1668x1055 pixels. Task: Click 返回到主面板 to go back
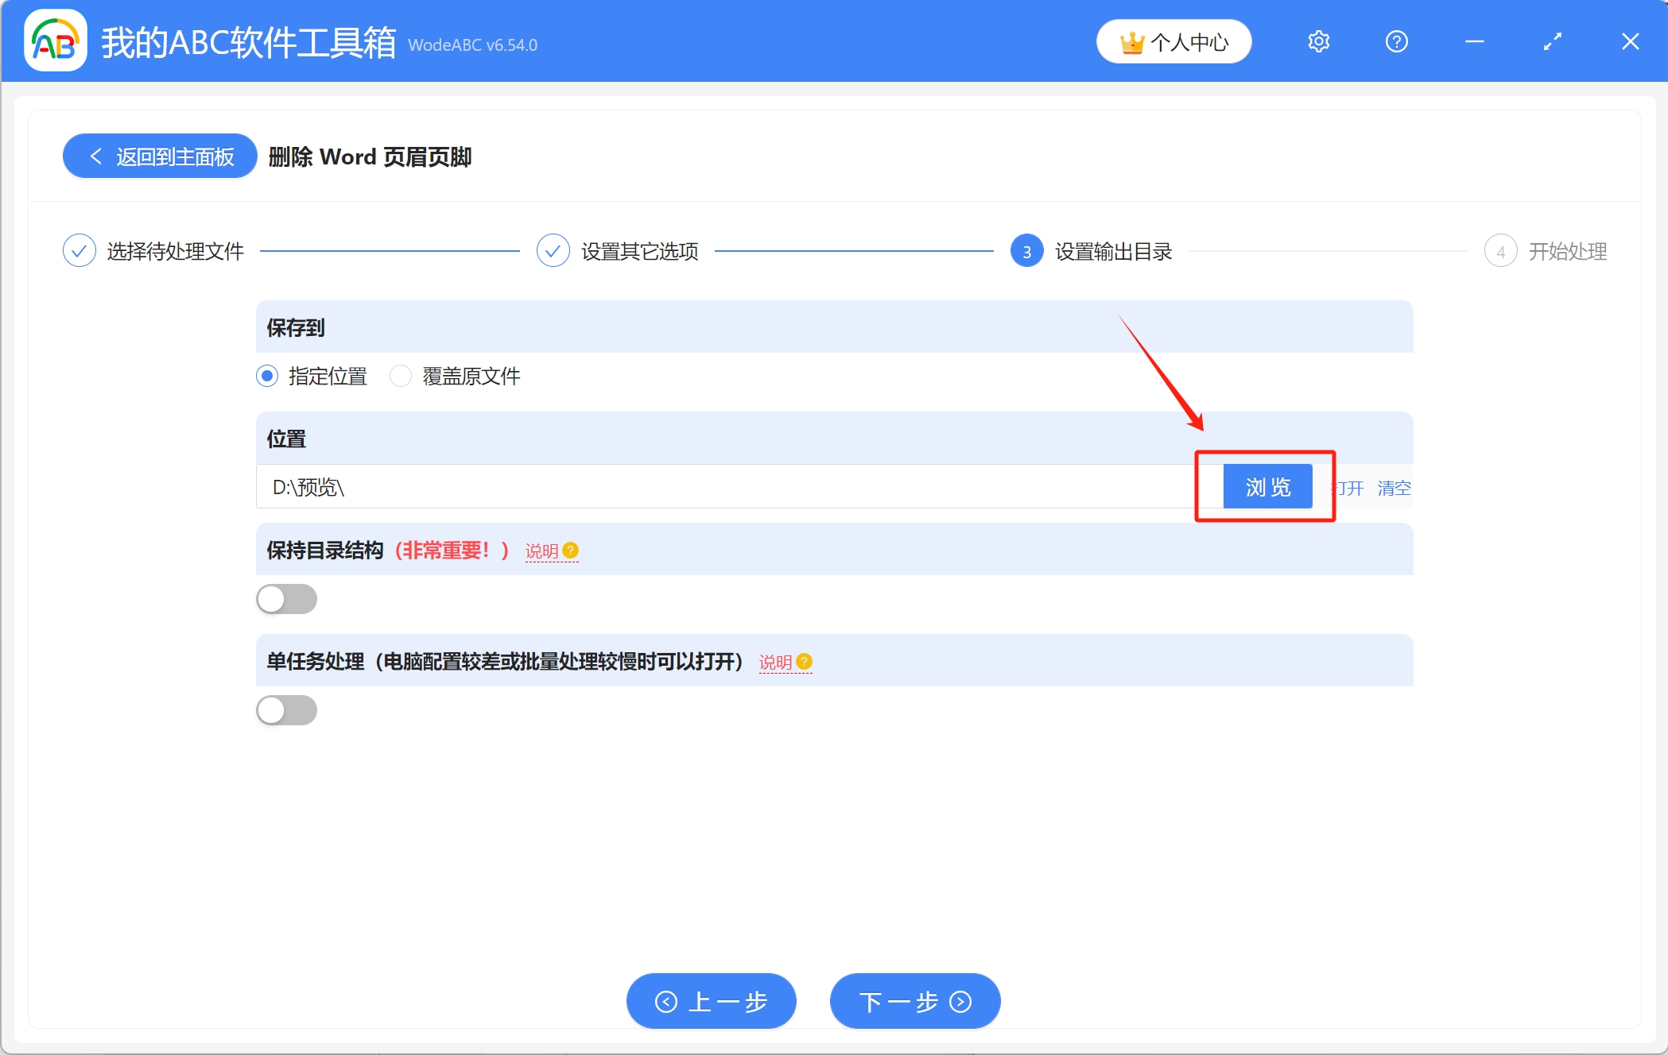[x=159, y=156]
